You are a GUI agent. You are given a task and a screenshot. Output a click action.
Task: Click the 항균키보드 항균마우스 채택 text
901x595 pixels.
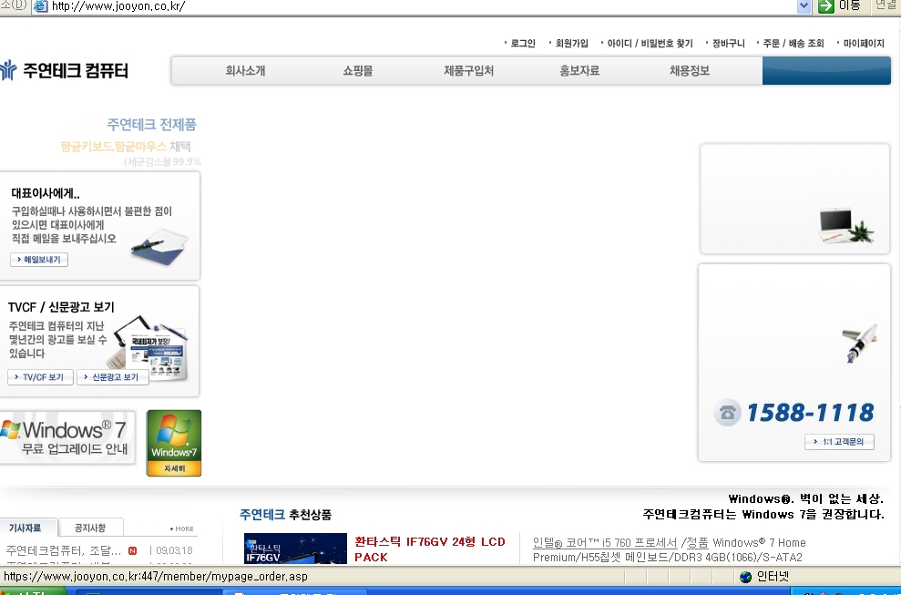126,147
